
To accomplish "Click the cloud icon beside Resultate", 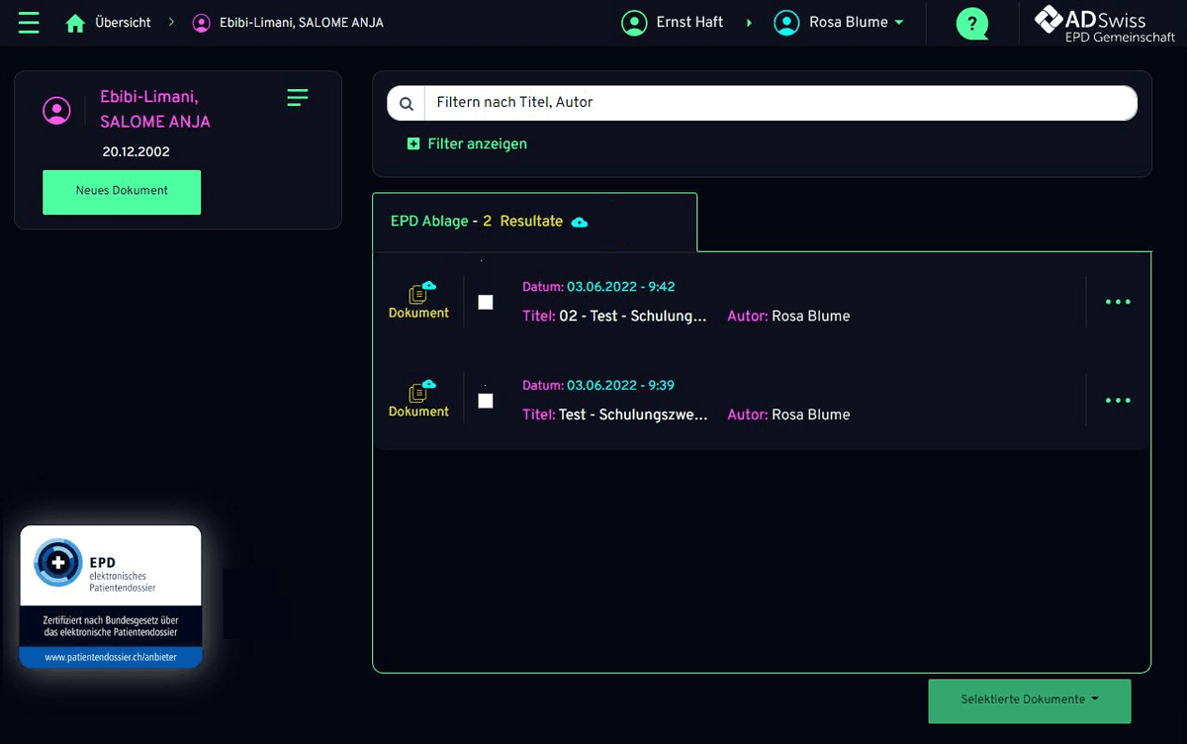I will [580, 222].
